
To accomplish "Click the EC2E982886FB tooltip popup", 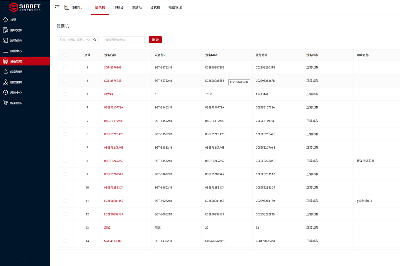I will point(239,82).
